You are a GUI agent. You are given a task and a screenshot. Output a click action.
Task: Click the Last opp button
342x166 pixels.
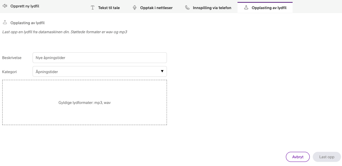click(327, 157)
